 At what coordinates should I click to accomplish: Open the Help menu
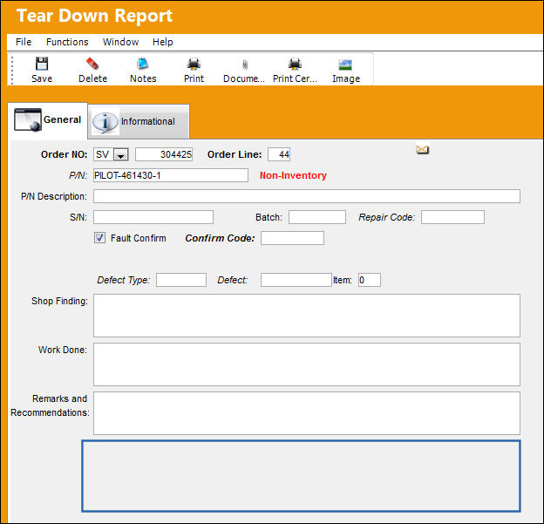[163, 42]
